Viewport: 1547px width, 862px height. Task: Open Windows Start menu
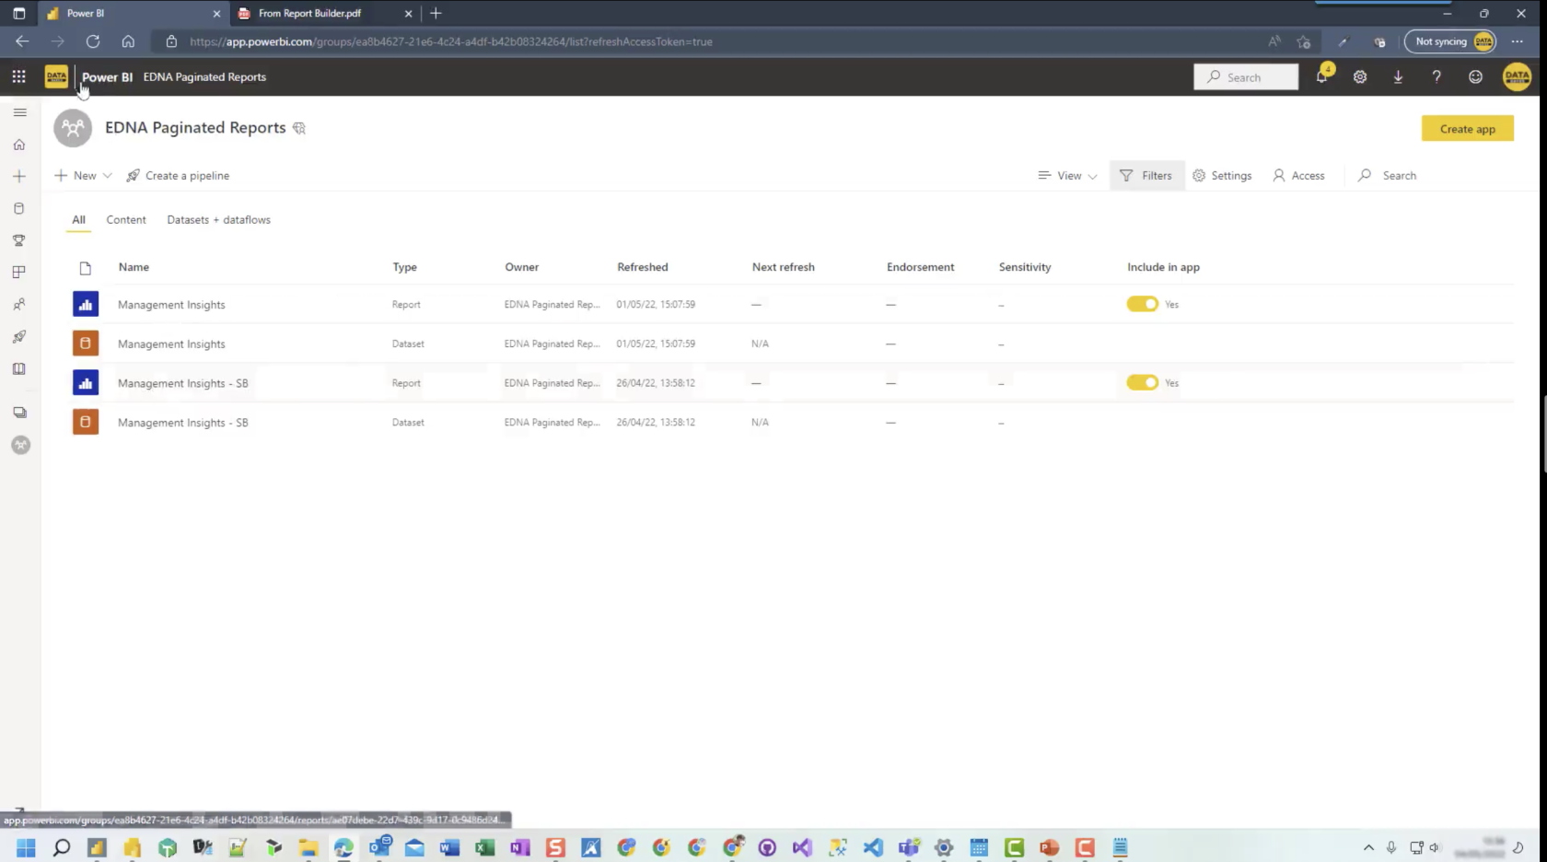pos(26,847)
